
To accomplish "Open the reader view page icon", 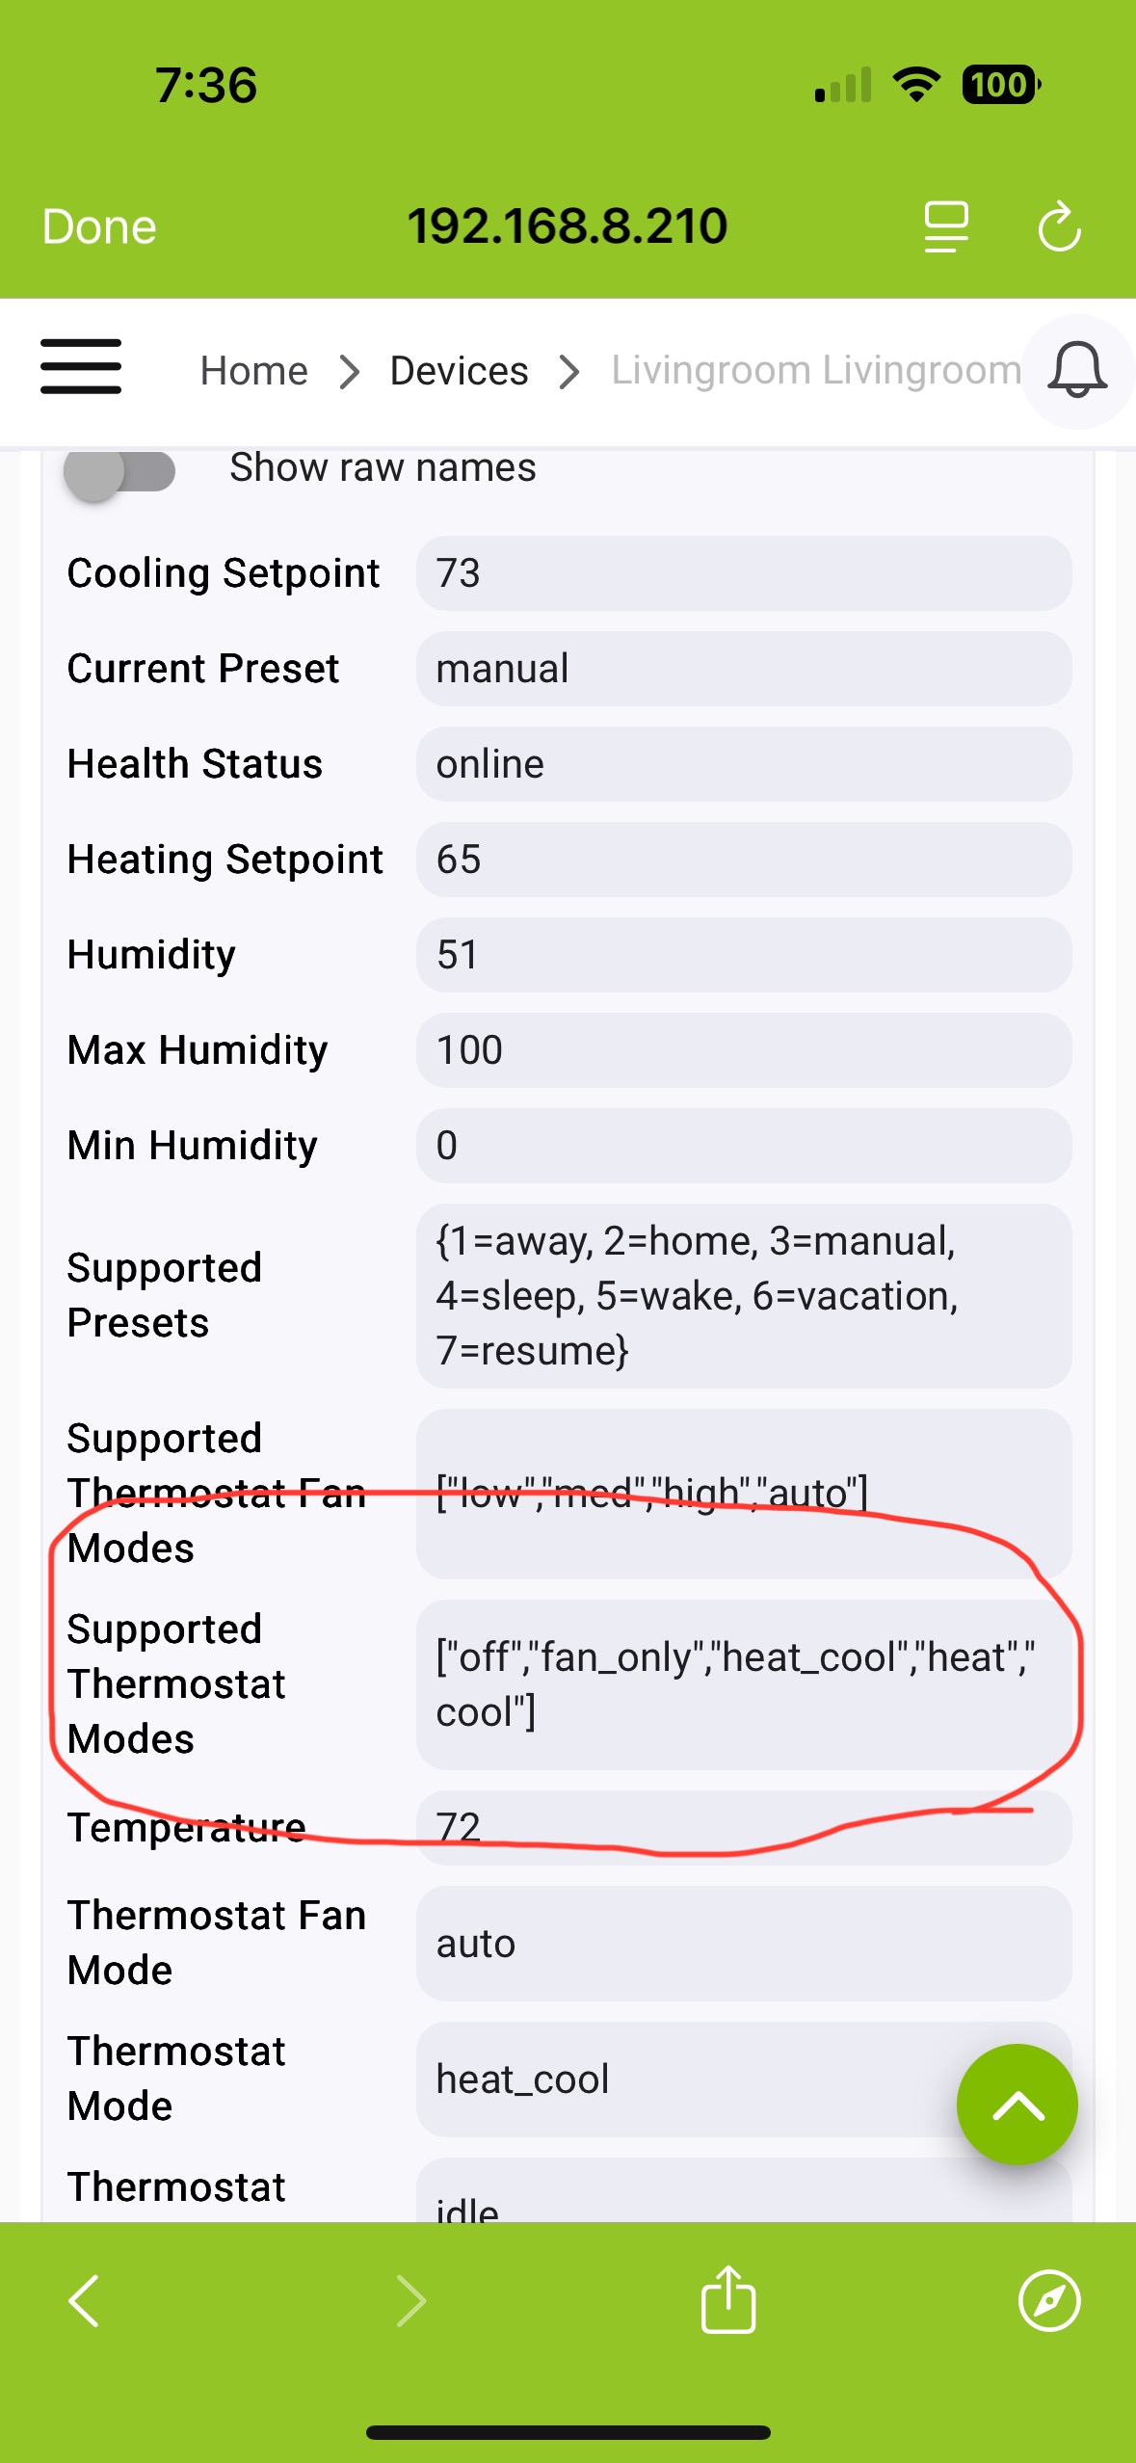I will 946,226.
